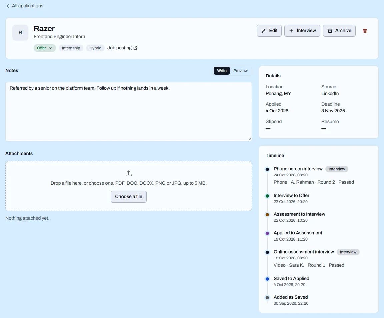
Task: Click the R company avatar
Action: click(20, 33)
